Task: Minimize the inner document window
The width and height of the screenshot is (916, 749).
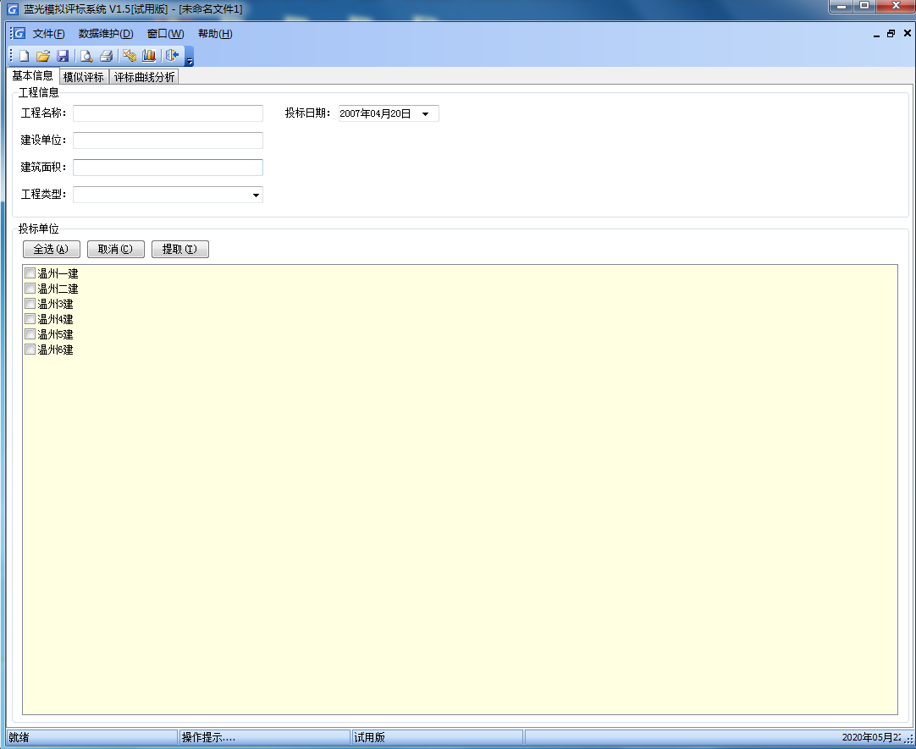Action: click(876, 35)
